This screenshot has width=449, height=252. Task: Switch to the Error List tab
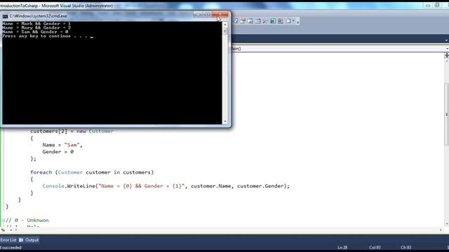tap(8, 240)
